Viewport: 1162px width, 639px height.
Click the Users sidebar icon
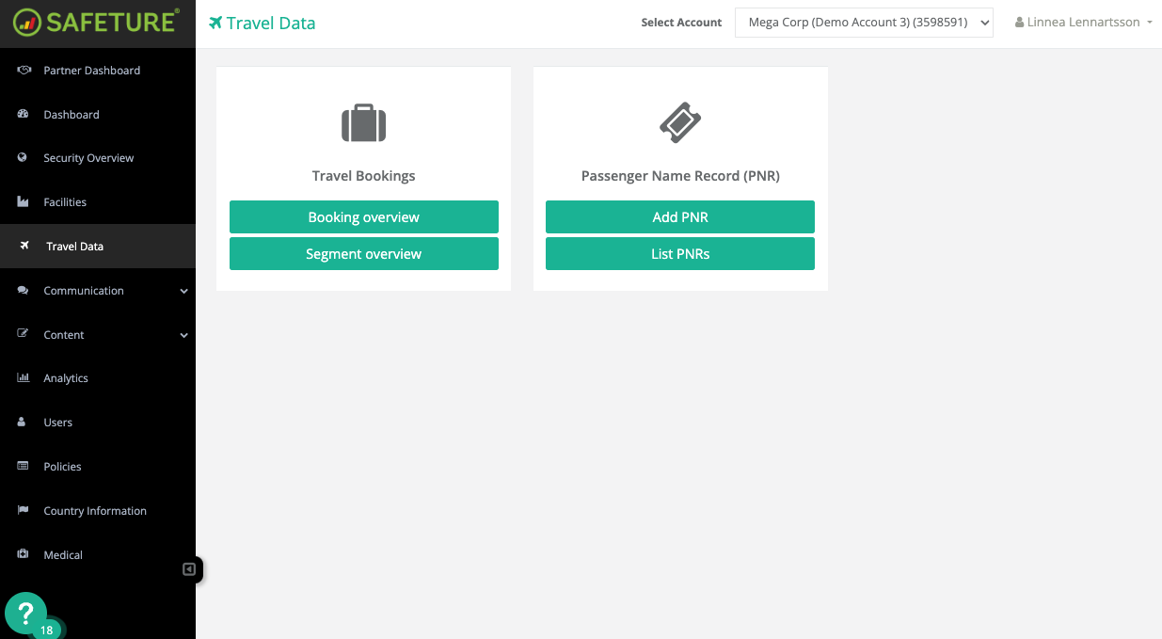tap(22, 422)
